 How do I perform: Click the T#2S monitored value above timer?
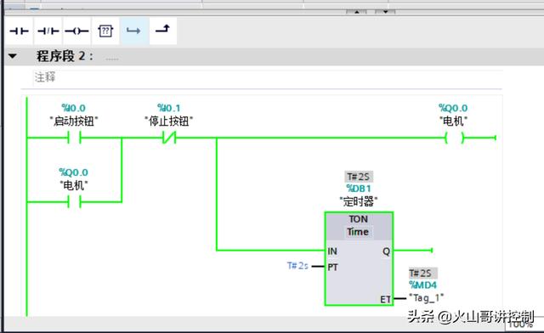tap(359, 177)
